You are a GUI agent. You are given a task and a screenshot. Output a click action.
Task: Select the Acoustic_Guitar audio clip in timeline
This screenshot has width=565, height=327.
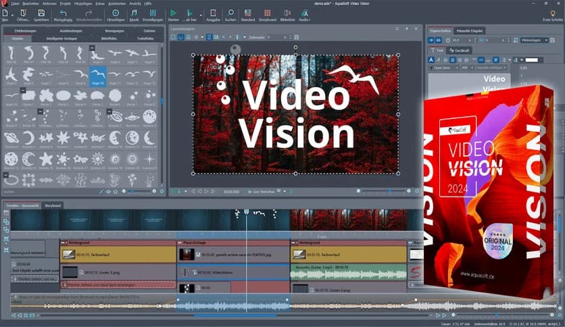[349, 273]
